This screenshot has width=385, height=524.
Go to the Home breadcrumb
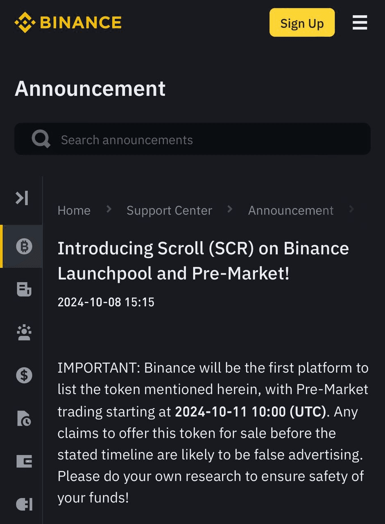pyautogui.click(x=74, y=210)
